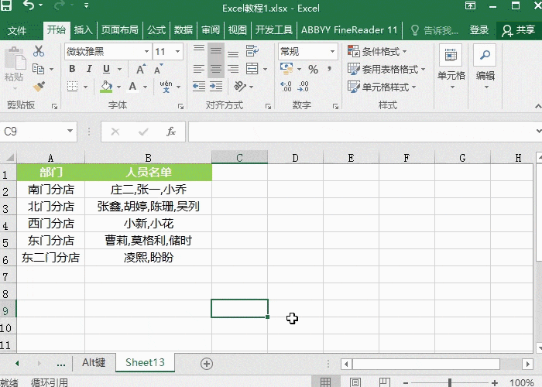Click in the formula bar

(x=362, y=132)
